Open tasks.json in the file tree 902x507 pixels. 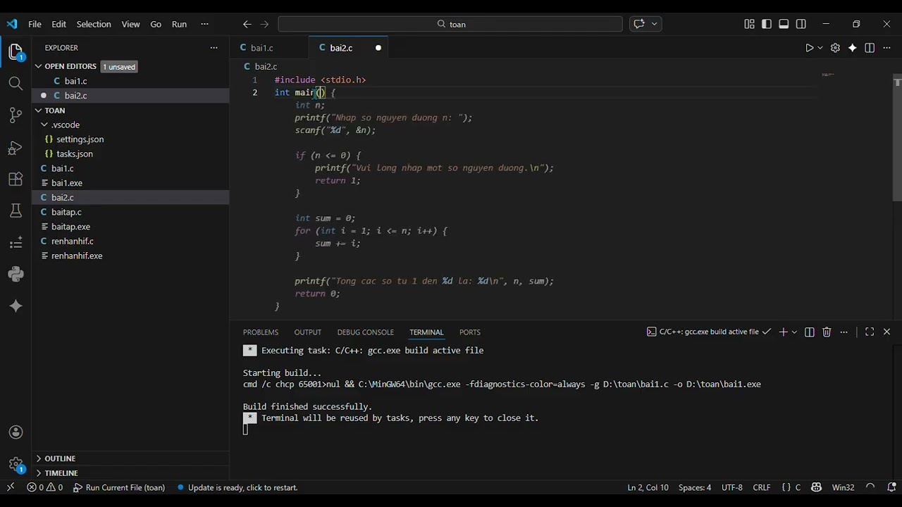(74, 154)
